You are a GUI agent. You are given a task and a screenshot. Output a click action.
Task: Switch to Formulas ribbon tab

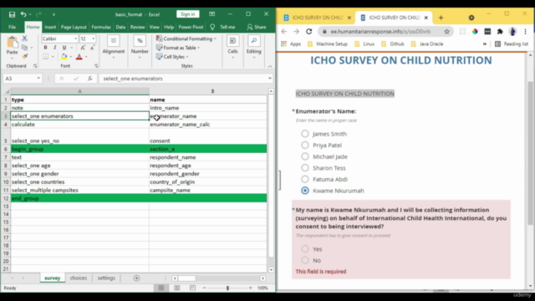coord(101,27)
